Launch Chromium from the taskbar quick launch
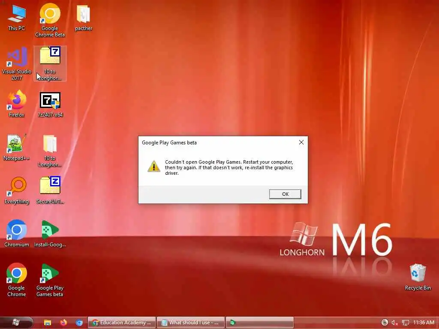439x329 pixels. (79, 323)
